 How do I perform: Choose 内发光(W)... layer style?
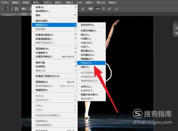coord(91,43)
